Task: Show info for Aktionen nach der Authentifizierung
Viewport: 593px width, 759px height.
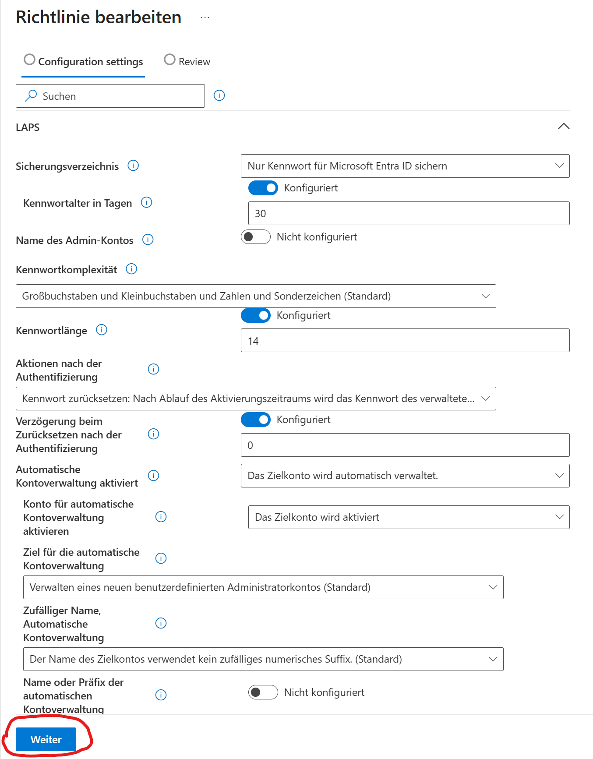Action: pos(153,369)
